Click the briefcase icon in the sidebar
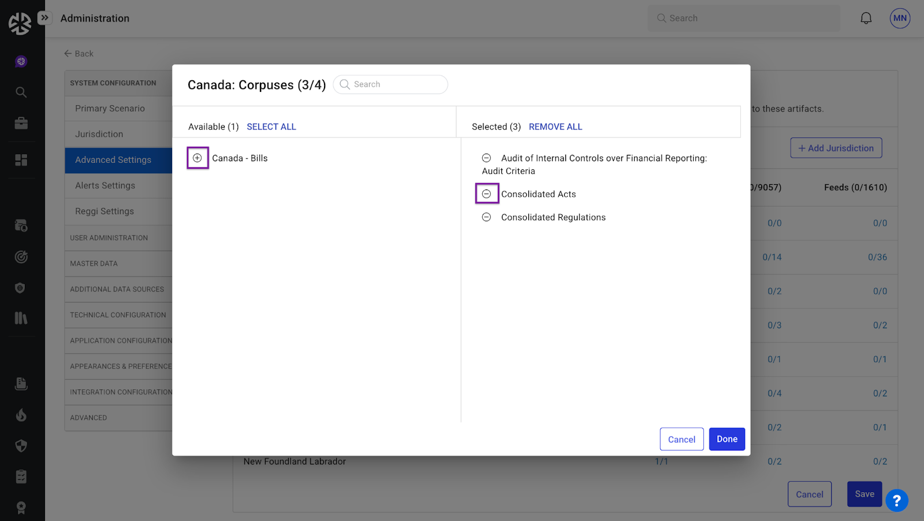 pyautogui.click(x=21, y=123)
